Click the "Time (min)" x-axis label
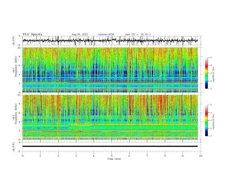The height and width of the screenshot is (175, 226). [114, 159]
